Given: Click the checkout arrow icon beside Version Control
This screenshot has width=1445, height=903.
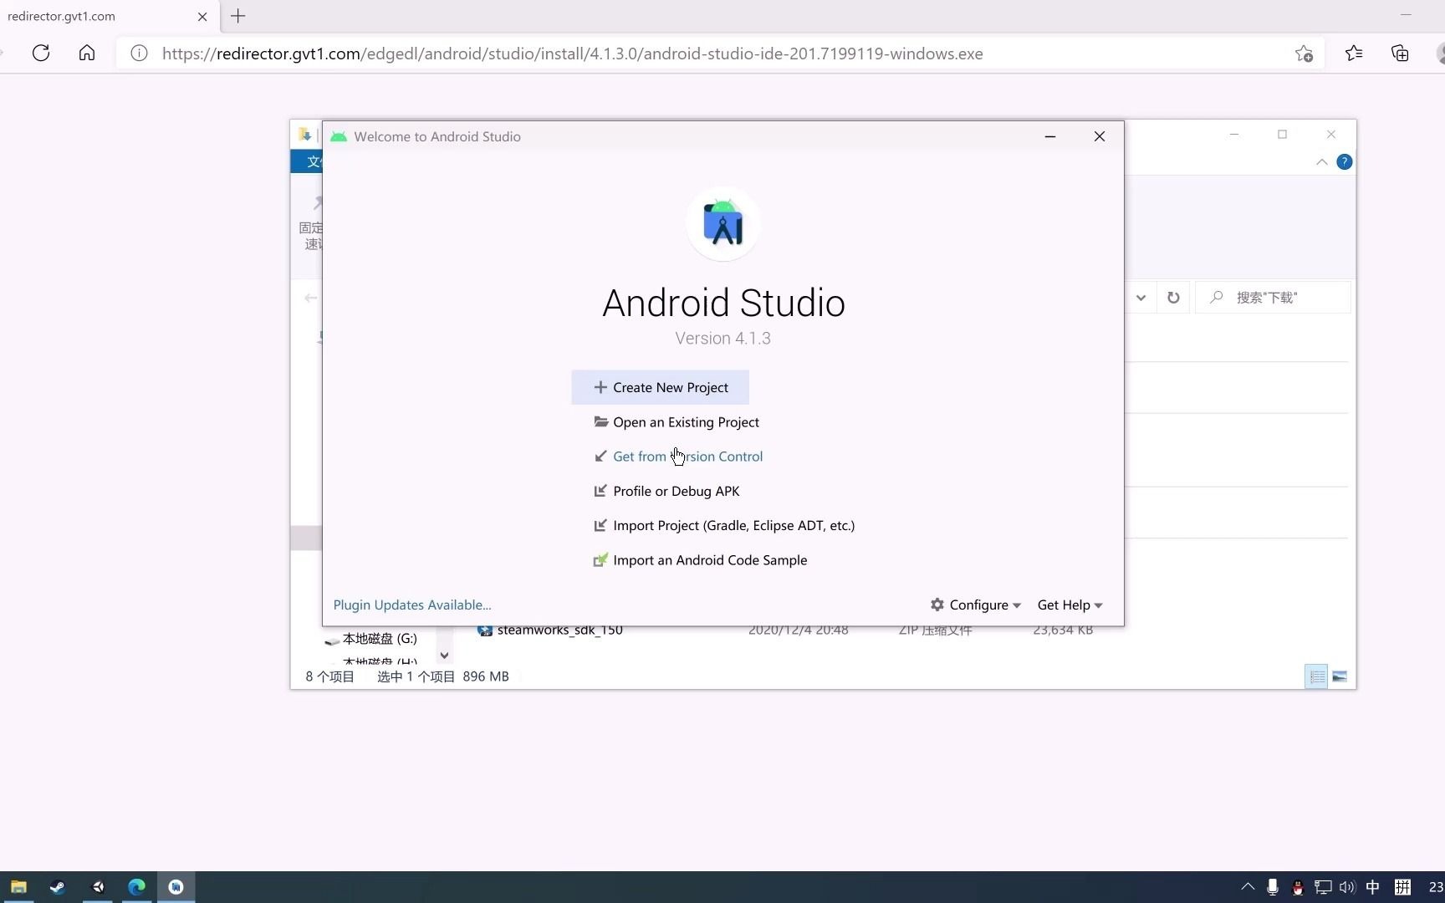Looking at the screenshot, I should (x=600, y=456).
